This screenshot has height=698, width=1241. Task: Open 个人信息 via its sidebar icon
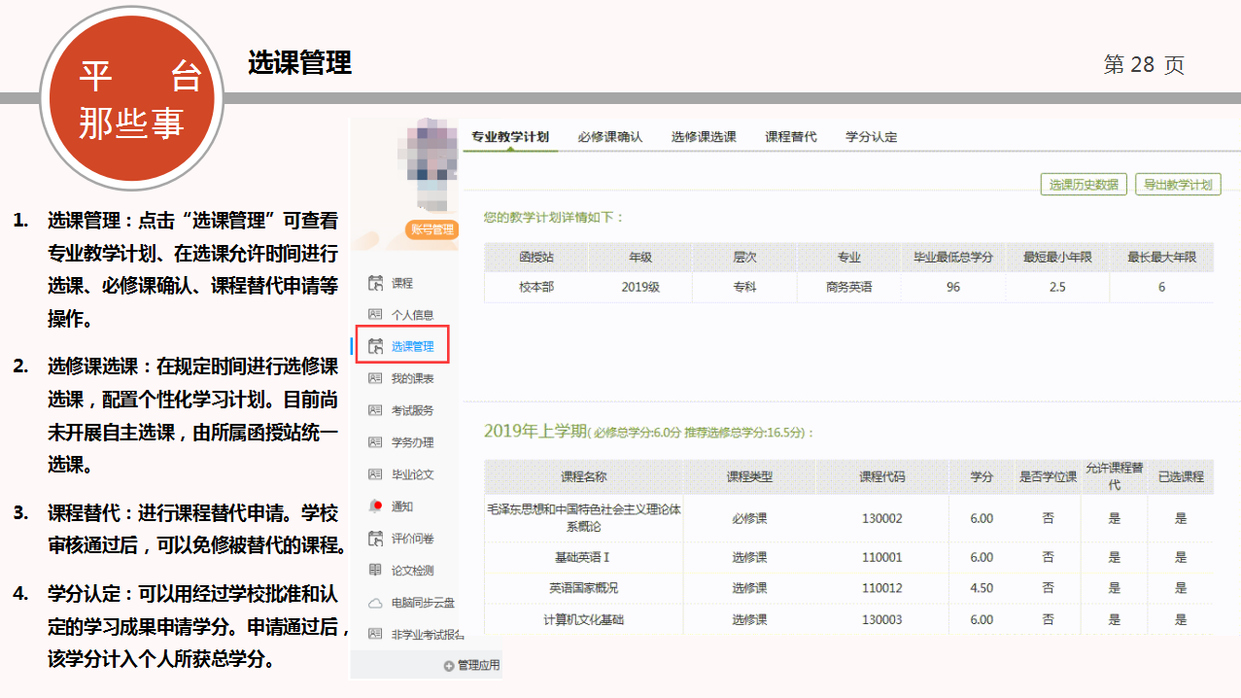coord(375,314)
